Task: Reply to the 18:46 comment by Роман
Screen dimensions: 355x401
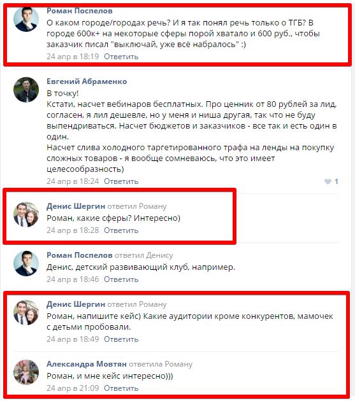Action: (121, 279)
